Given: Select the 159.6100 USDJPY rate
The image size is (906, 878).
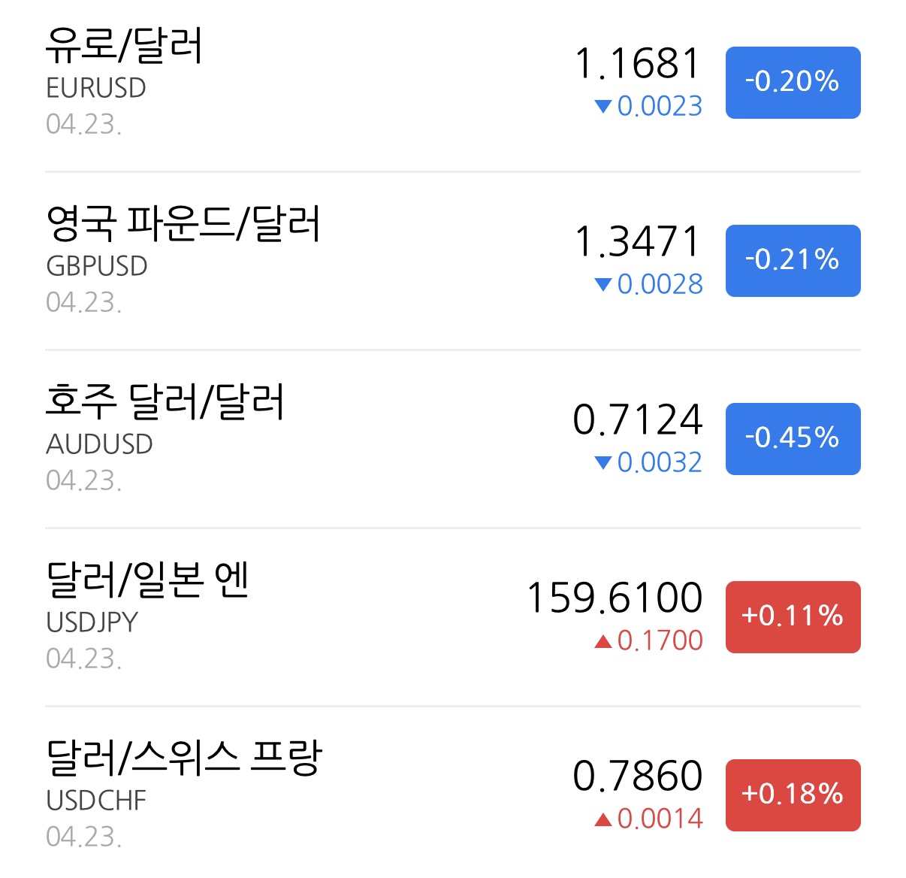Looking at the screenshot, I should point(615,598).
